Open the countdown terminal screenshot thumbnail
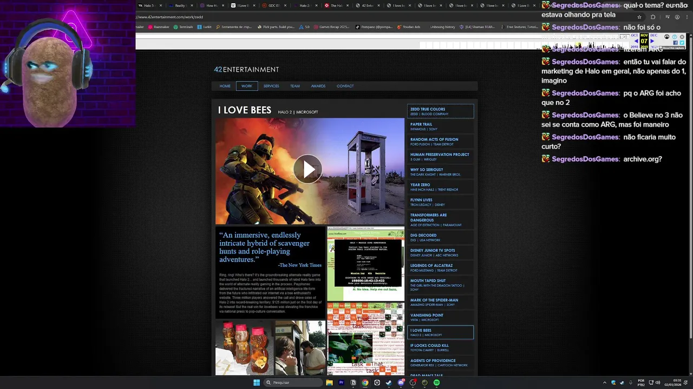The height and width of the screenshot is (389, 693). 365,264
